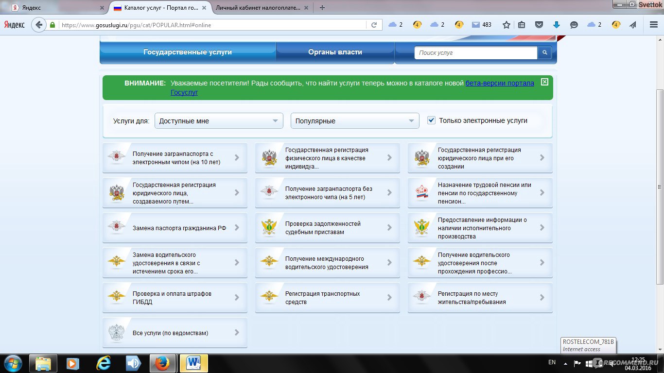
Task: Click the first cloud weather icon showing 2
Action: click(395, 25)
